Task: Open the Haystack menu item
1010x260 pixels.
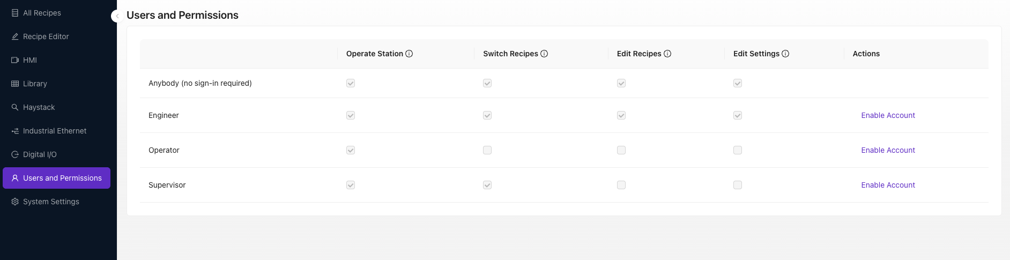Action: pyautogui.click(x=39, y=107)
